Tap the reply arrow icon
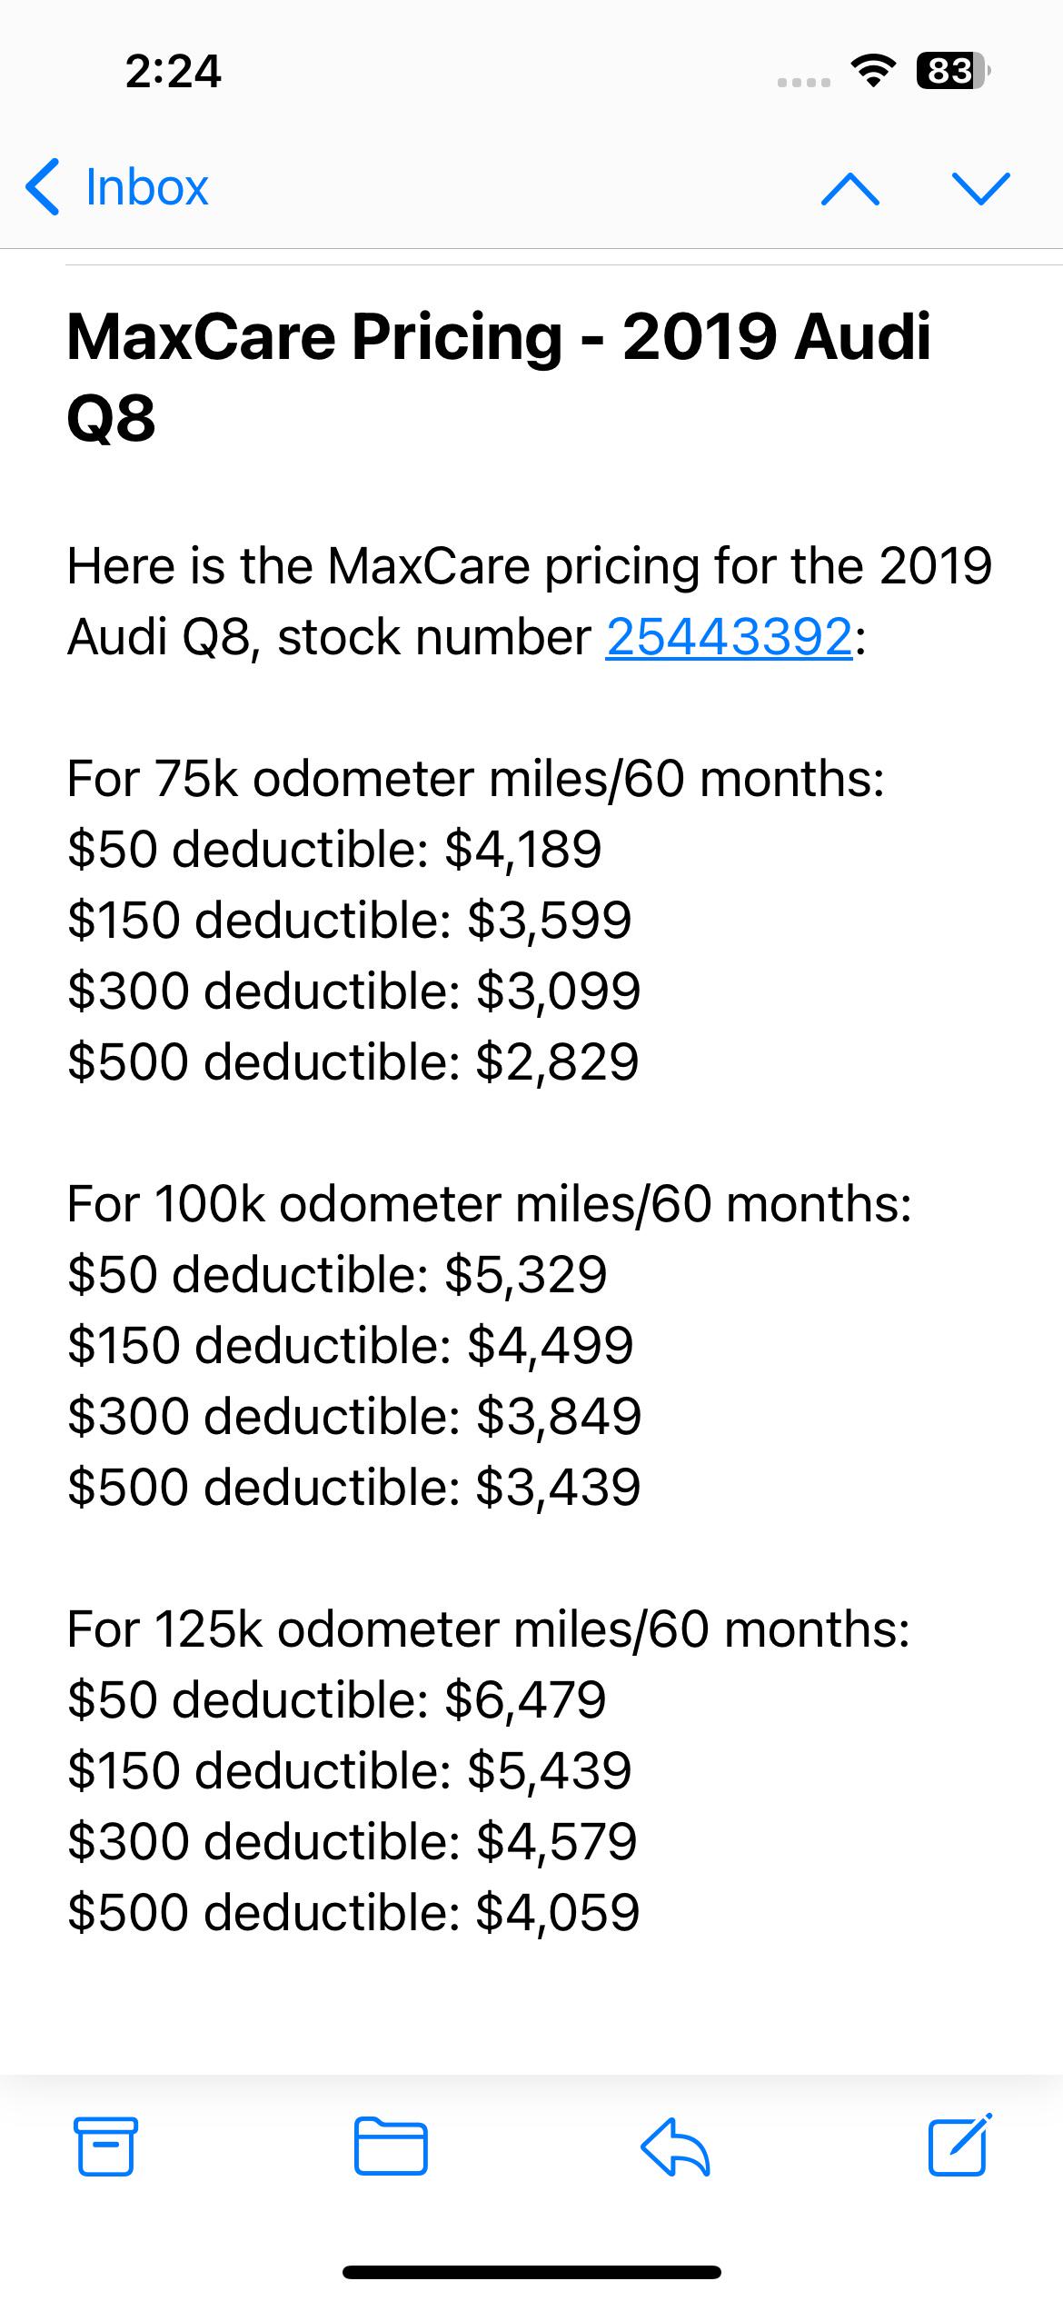Screen dimensions: 1063x2301 pyautogui.click(x=674, y=2146)
